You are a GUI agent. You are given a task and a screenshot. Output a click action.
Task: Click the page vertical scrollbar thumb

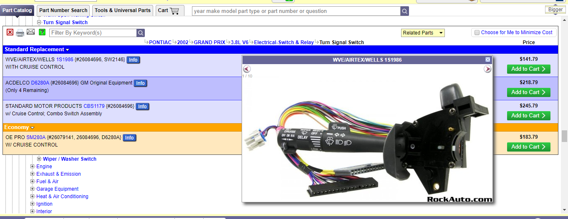click(x=564, y=136)
